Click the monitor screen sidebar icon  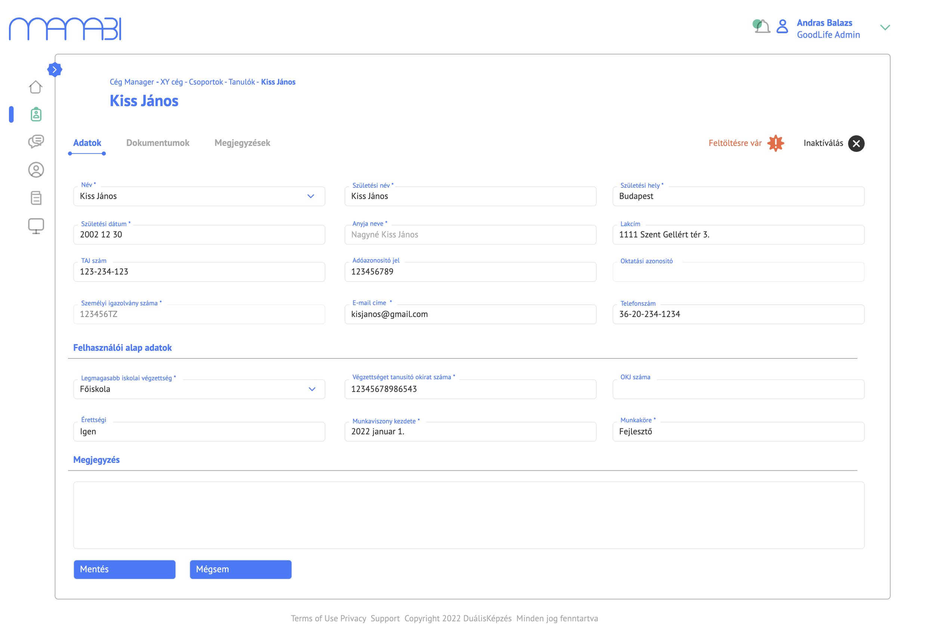36,226
